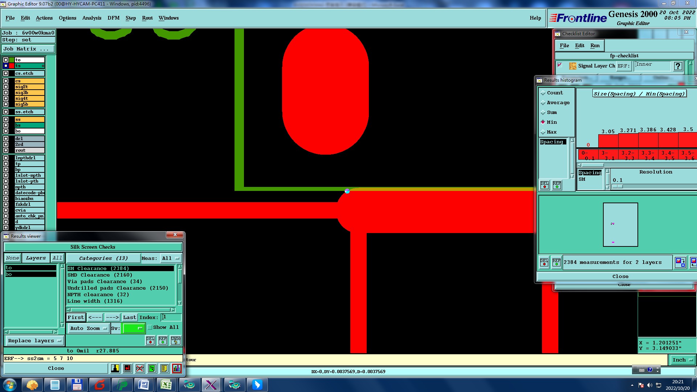Click DEL icon beside measurements count
The width and height of the screenshot is (697, 392).
[544, 262]
